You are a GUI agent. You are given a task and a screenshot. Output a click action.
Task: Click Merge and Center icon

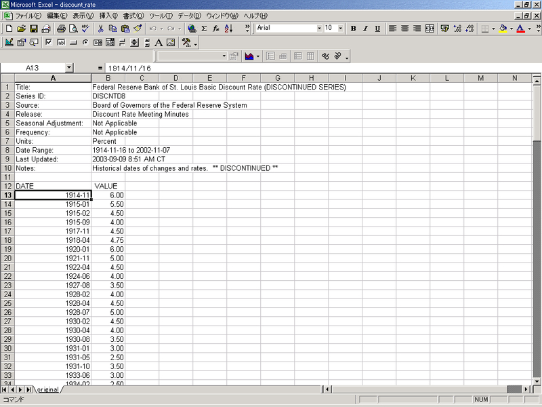pyautogui.click(x=430, y=28)
